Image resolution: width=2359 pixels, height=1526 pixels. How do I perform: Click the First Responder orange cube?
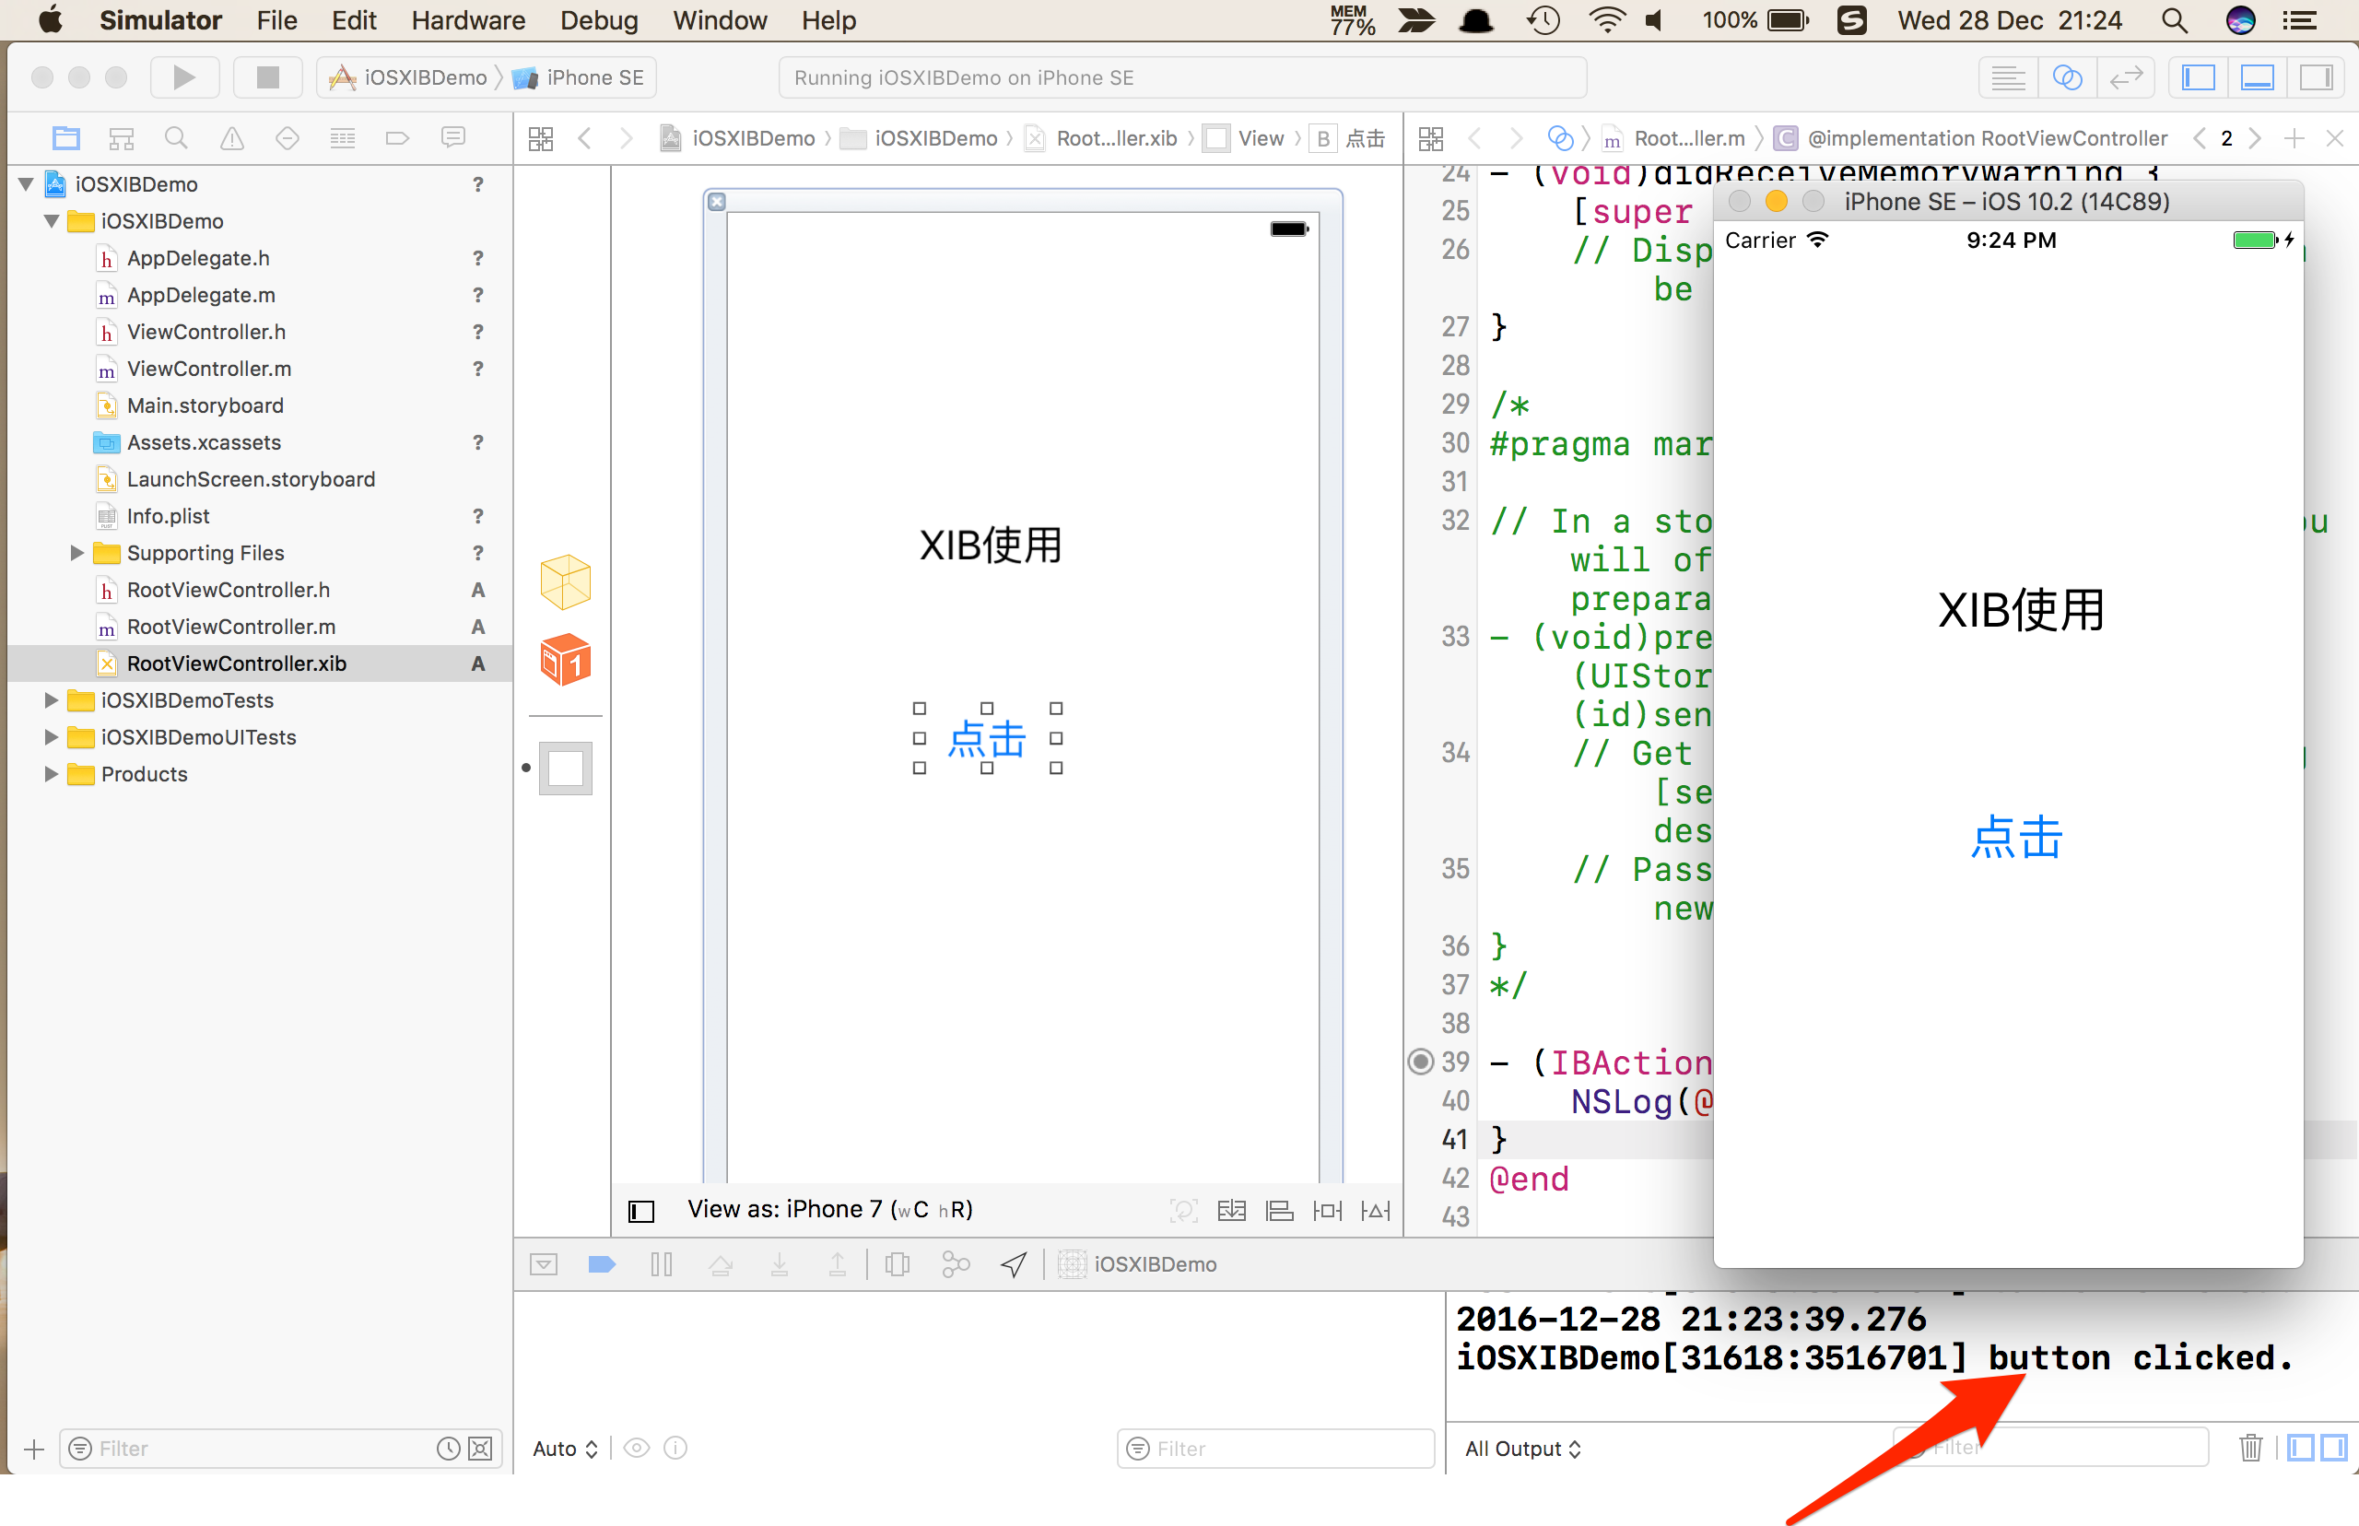tap(565, 660)
